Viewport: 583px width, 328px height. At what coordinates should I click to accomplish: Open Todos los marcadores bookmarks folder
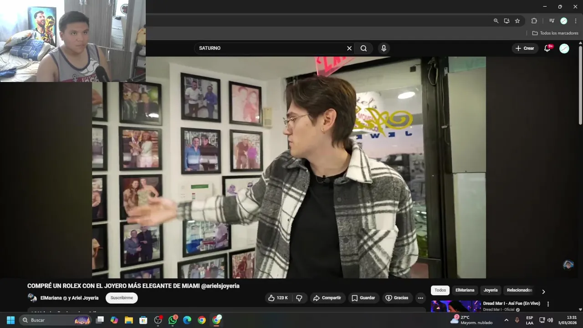pyautogui.click(x=555, y=33)
